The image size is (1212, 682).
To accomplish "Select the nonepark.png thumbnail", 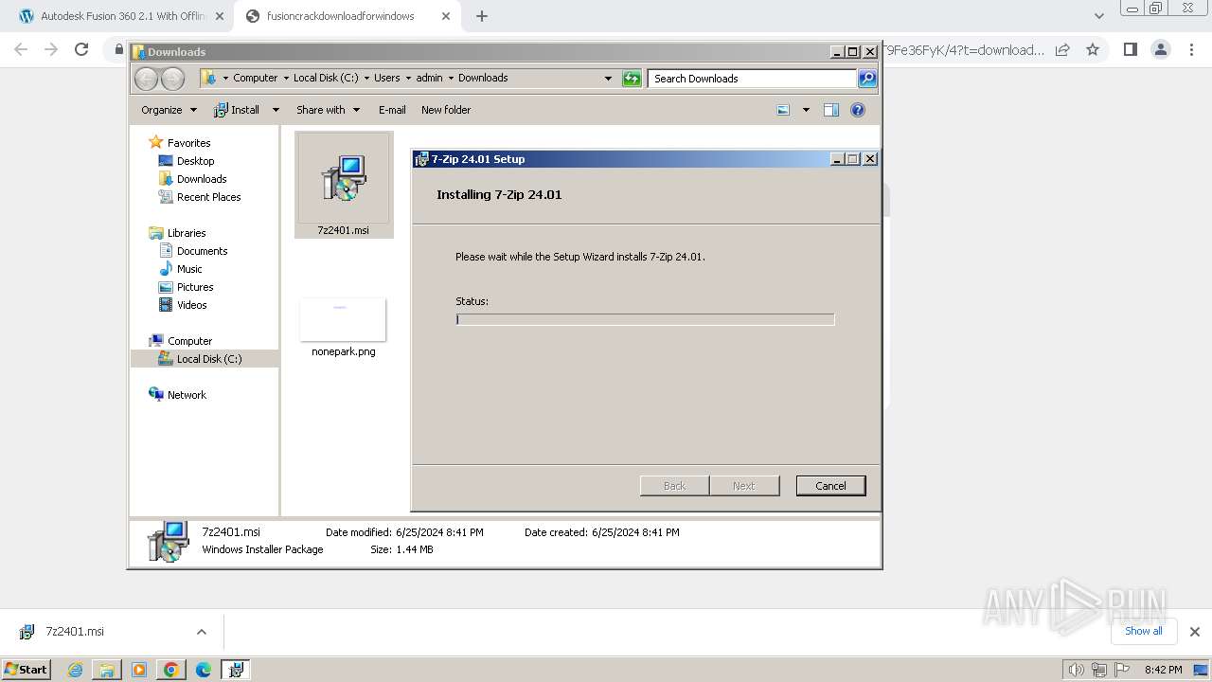I will coord(343,320).
